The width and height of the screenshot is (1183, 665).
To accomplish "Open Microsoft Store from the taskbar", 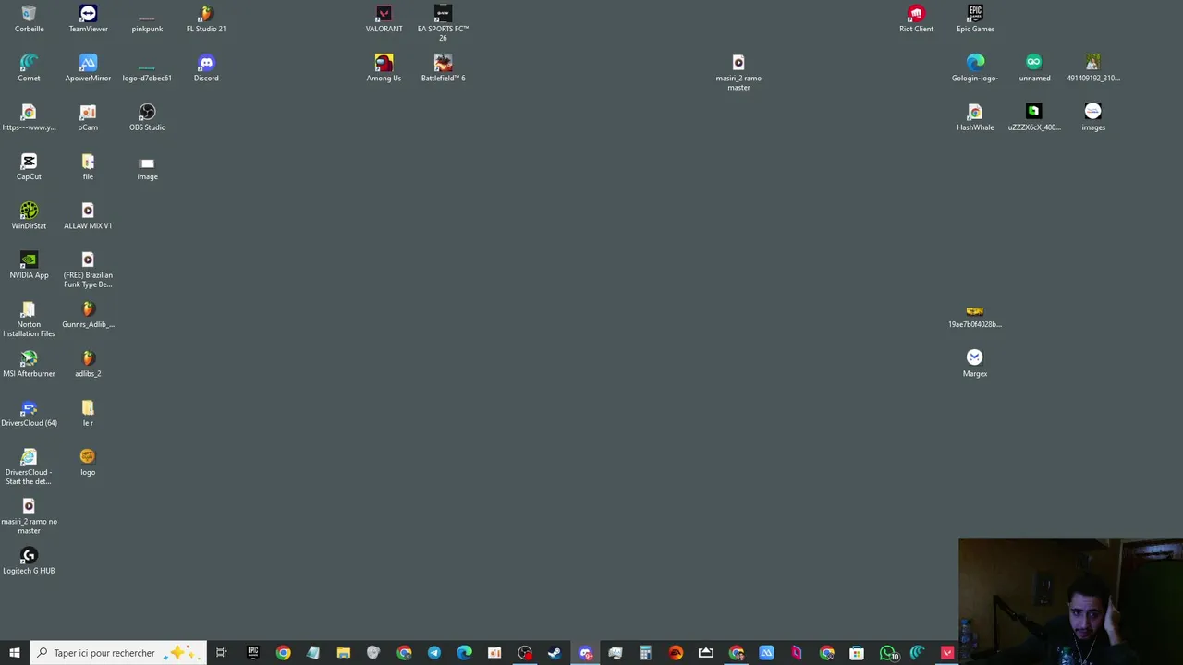I will (x=857, y=653).
